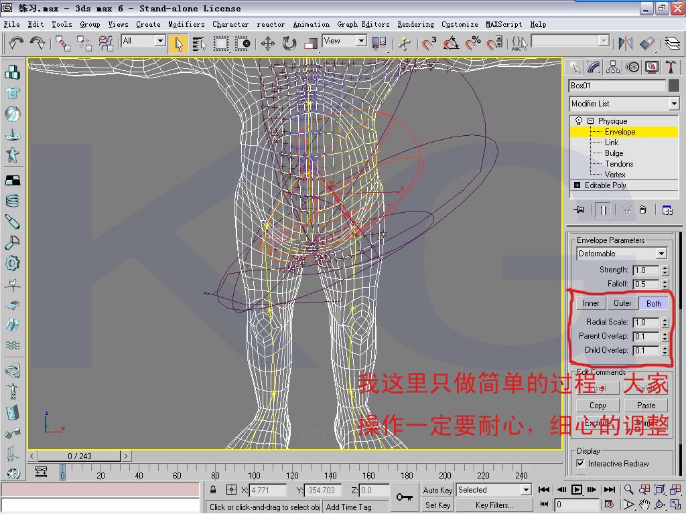The image size is (686, 514).
Task: Toggle Show End Result icon
Action: (604, 209)
